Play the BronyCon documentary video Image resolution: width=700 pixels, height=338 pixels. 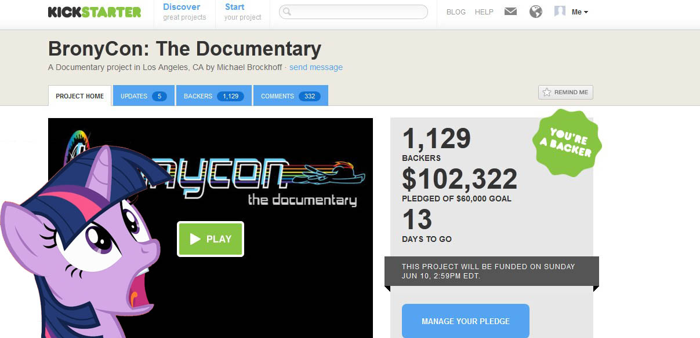(211, 239)
